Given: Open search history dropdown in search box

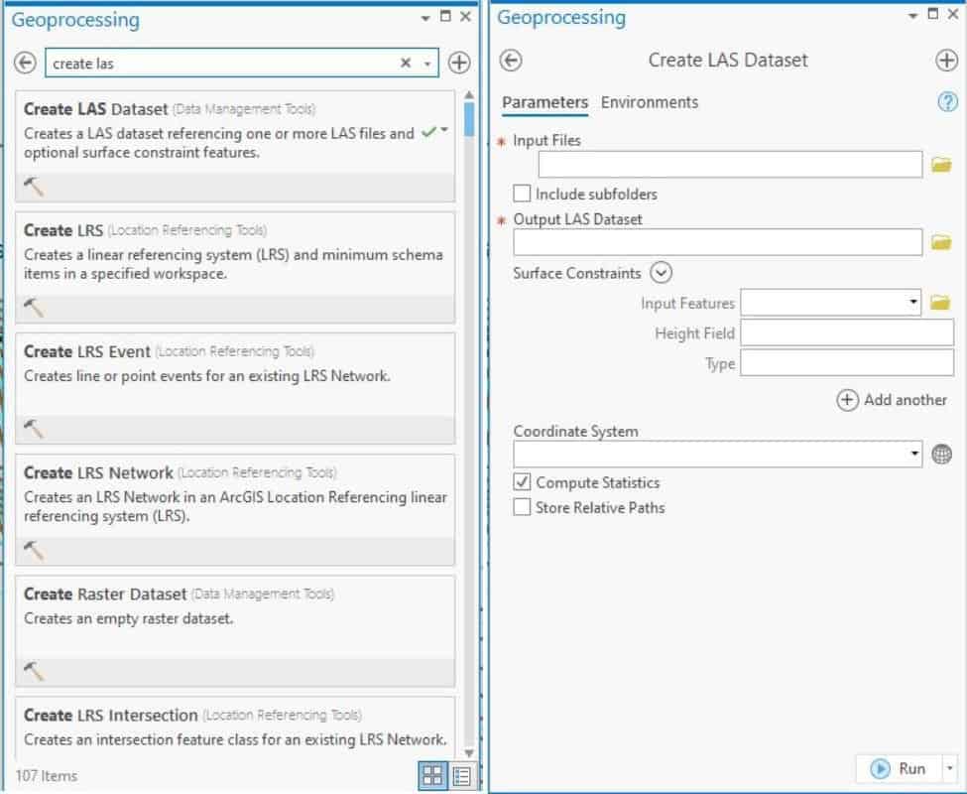Looking at the screenshot, I should pos(426,64).
